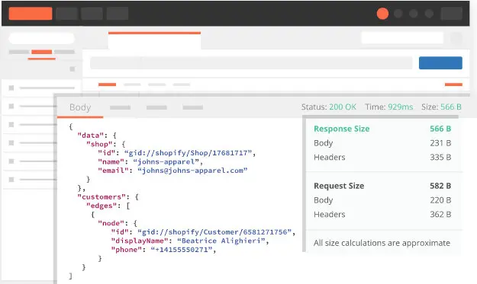Click the "gid://shopify/Customer/6581271756" value
The image size is (477, 284).
214,232
